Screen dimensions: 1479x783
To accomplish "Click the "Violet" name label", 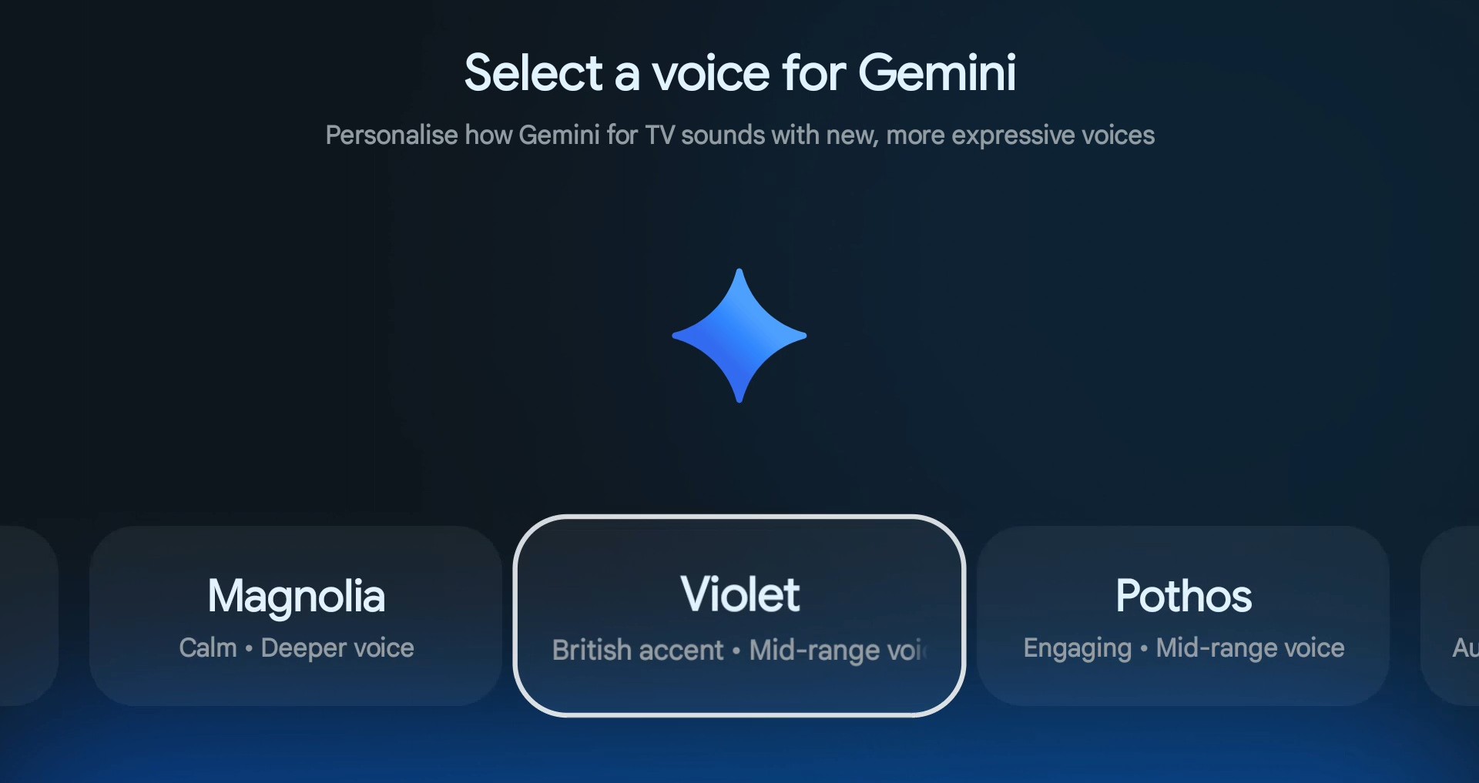I will click(x=739, y=595).
